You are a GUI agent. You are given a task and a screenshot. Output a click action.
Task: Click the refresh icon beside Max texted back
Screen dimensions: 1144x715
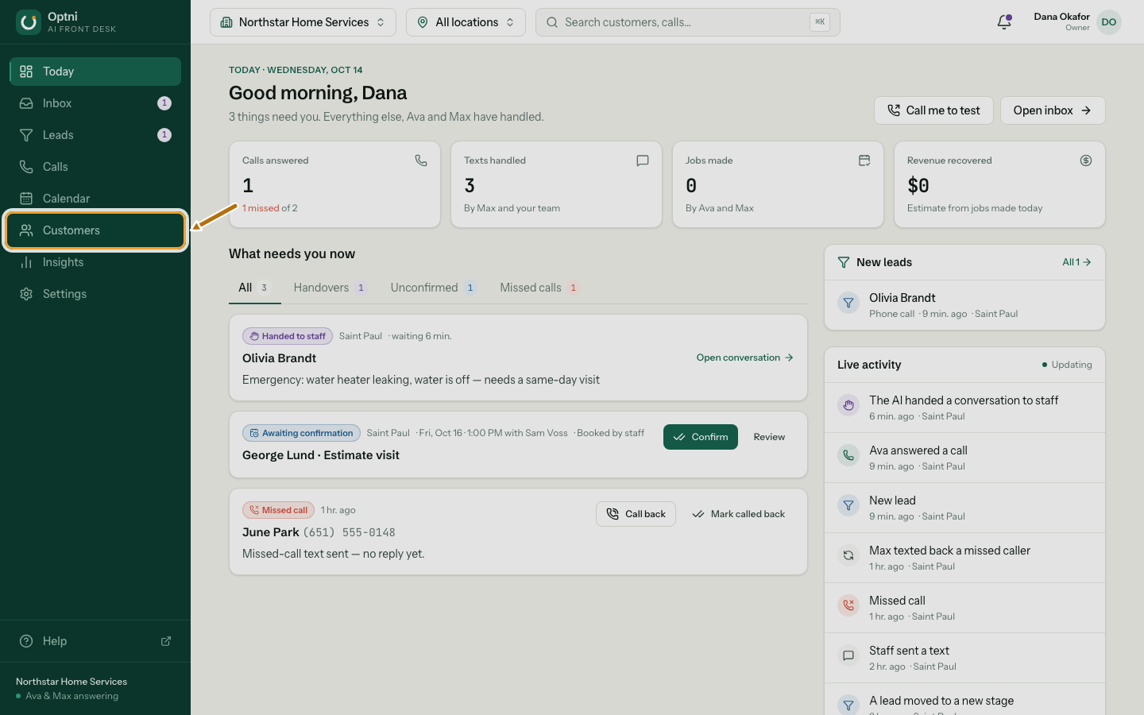tap(848, 555)
